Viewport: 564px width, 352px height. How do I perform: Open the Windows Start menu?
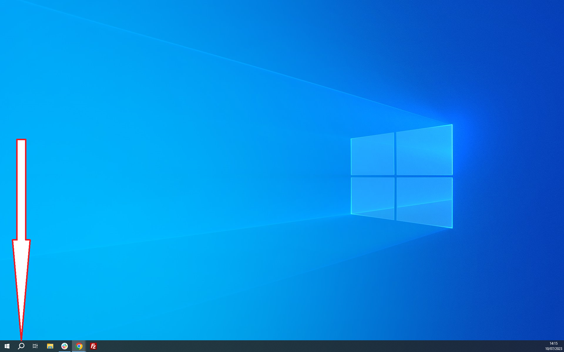[7, 346]
